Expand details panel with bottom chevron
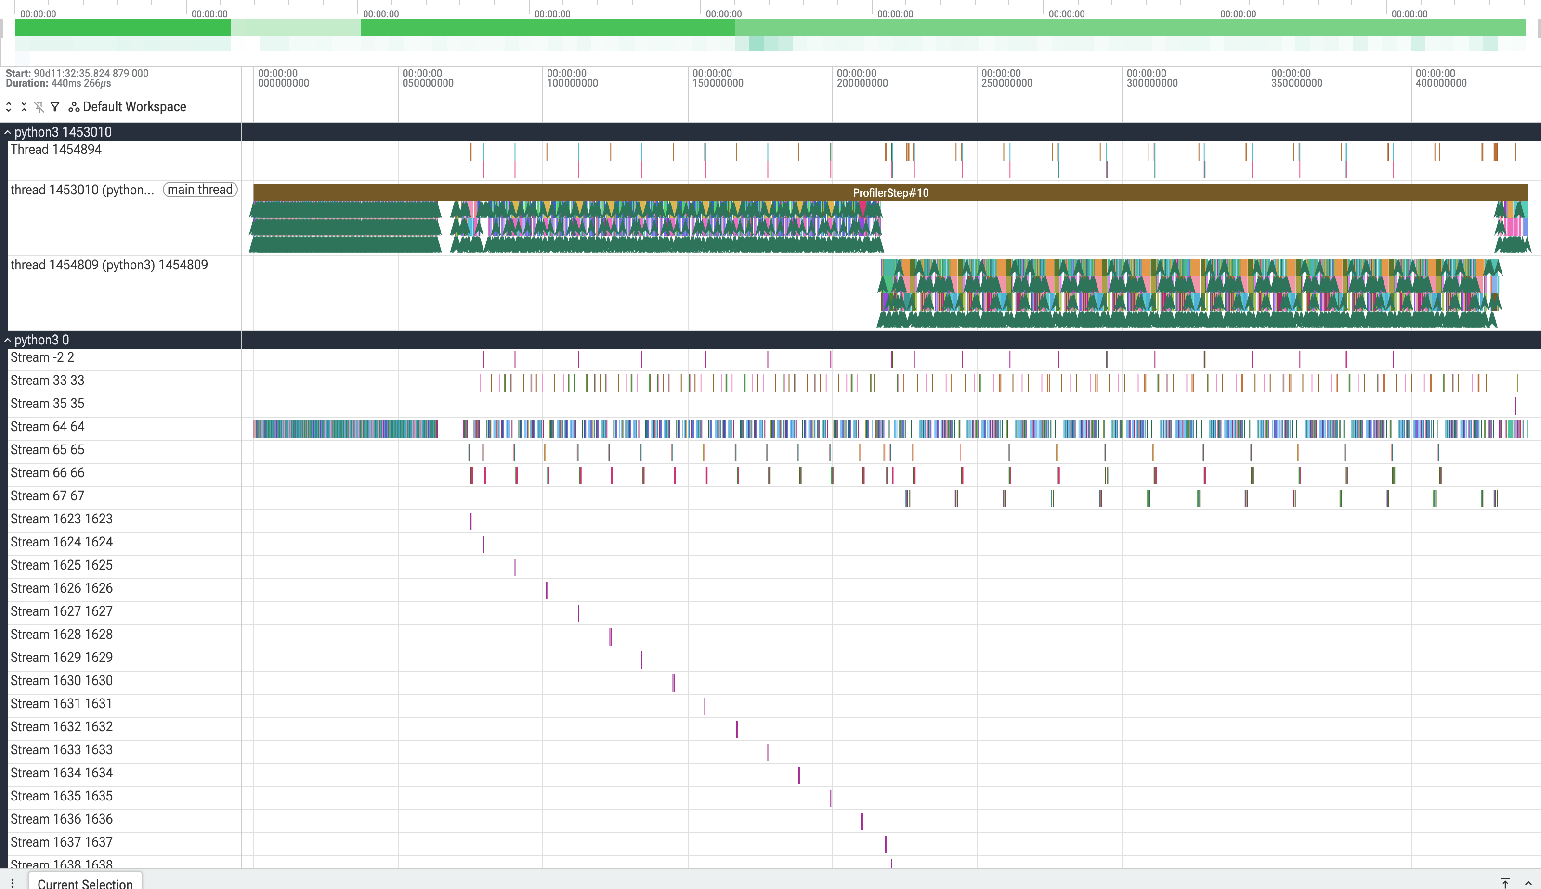This screenshot has height=889, width=1541. (1528, 883)
